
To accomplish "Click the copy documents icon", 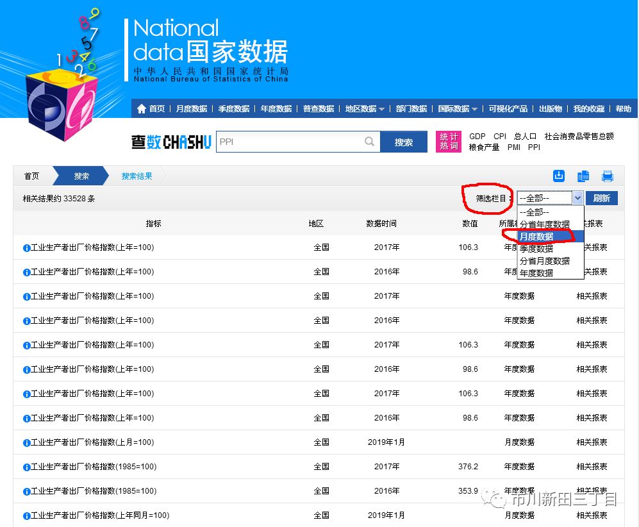I will pos(583,175).
